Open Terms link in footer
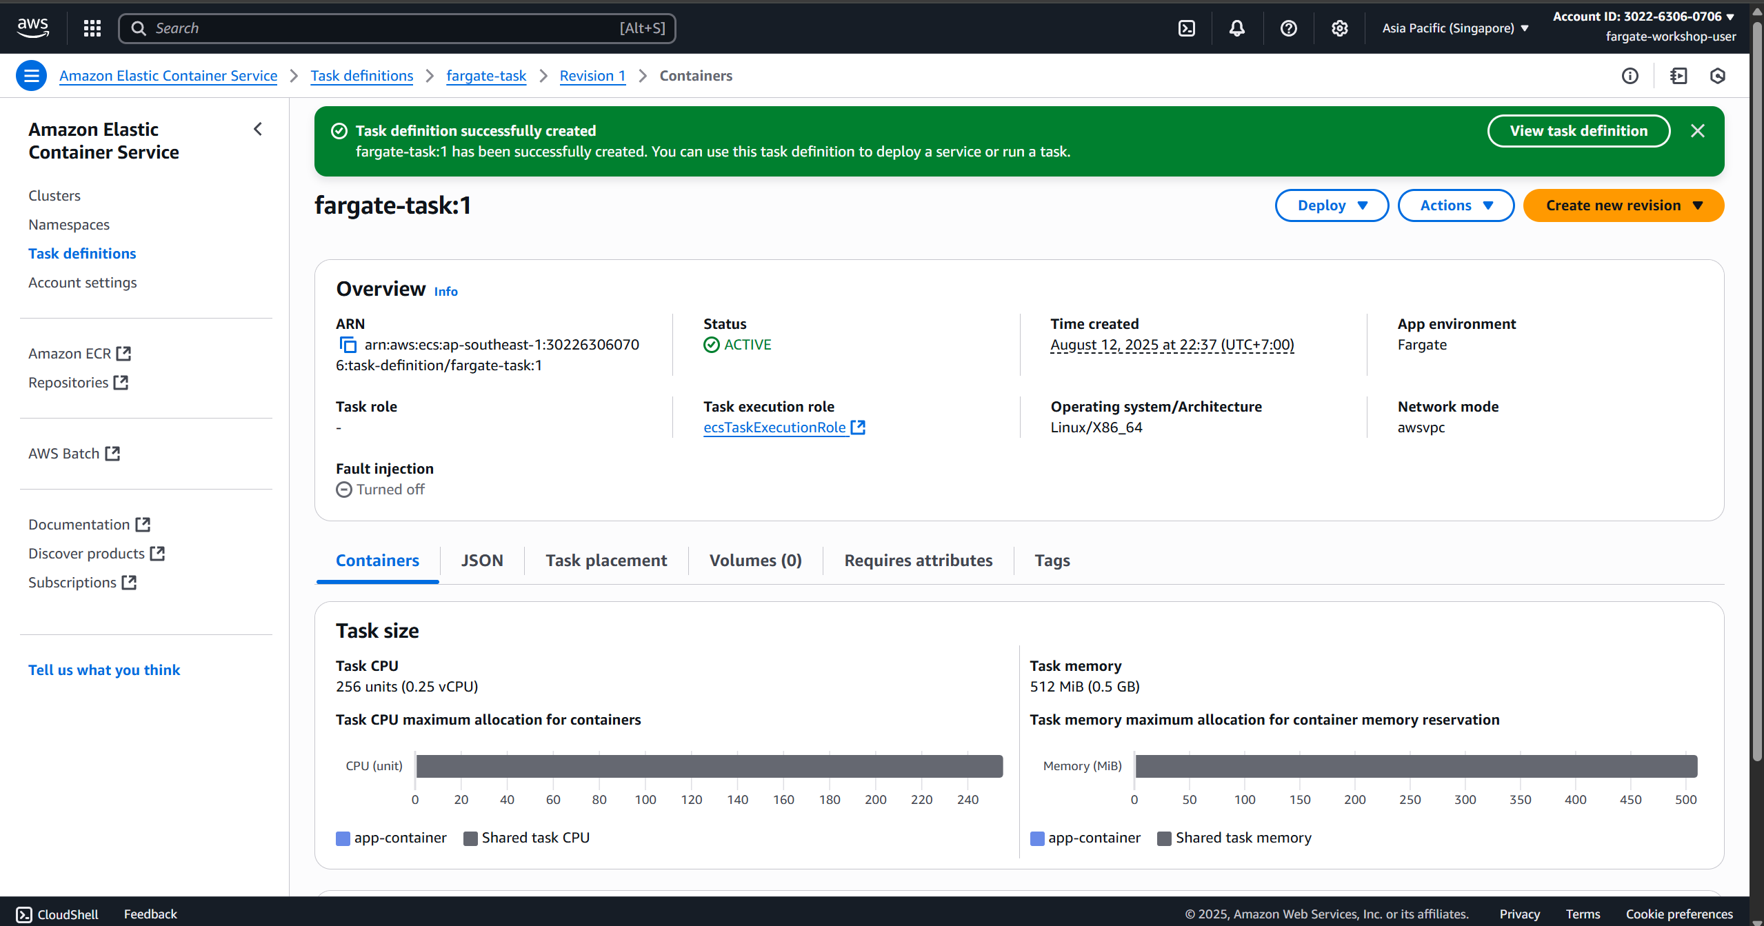 click(x=1583, y=914)
